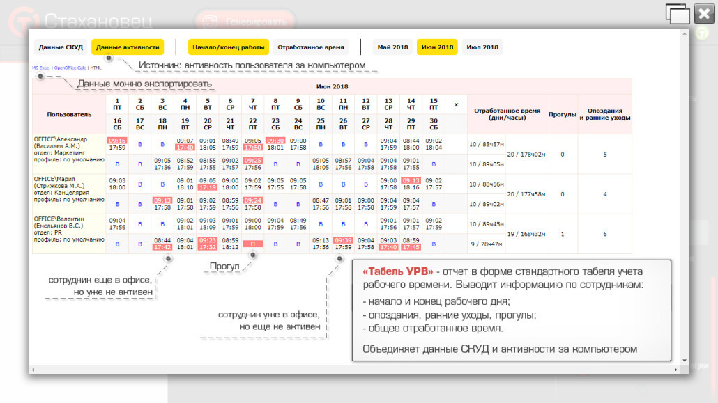This screenshot has width=718, height=403.
Task: Show the Отработанное время view
Action: point(311,47)
